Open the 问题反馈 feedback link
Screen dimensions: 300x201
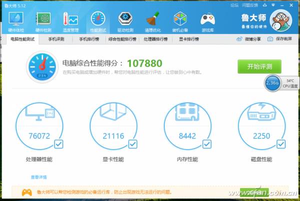click(x=250, y=5)
